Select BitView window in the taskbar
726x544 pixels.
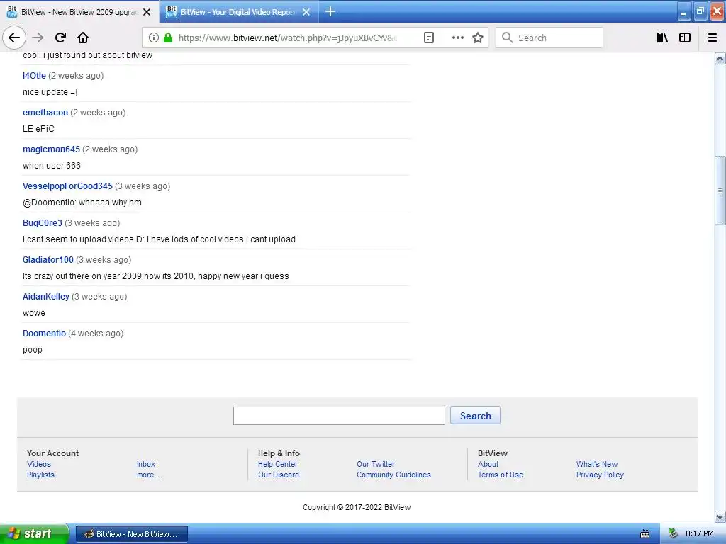click(x=132, y=534)
